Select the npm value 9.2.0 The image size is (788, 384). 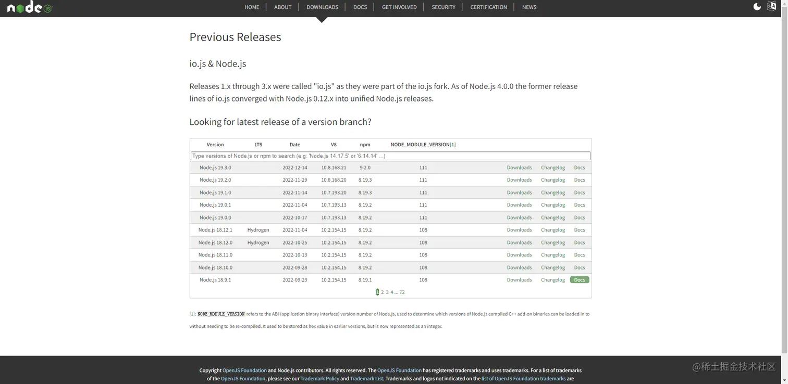tap(365, 168)
